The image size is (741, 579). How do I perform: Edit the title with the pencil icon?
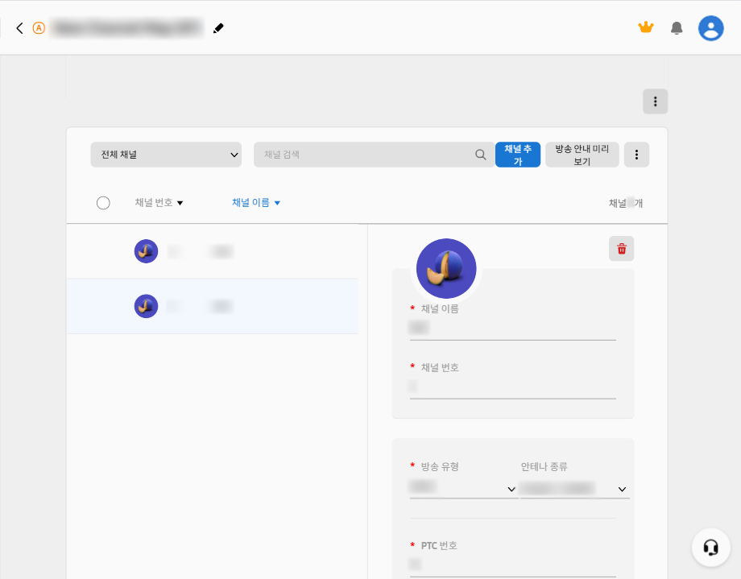[218, 28]
